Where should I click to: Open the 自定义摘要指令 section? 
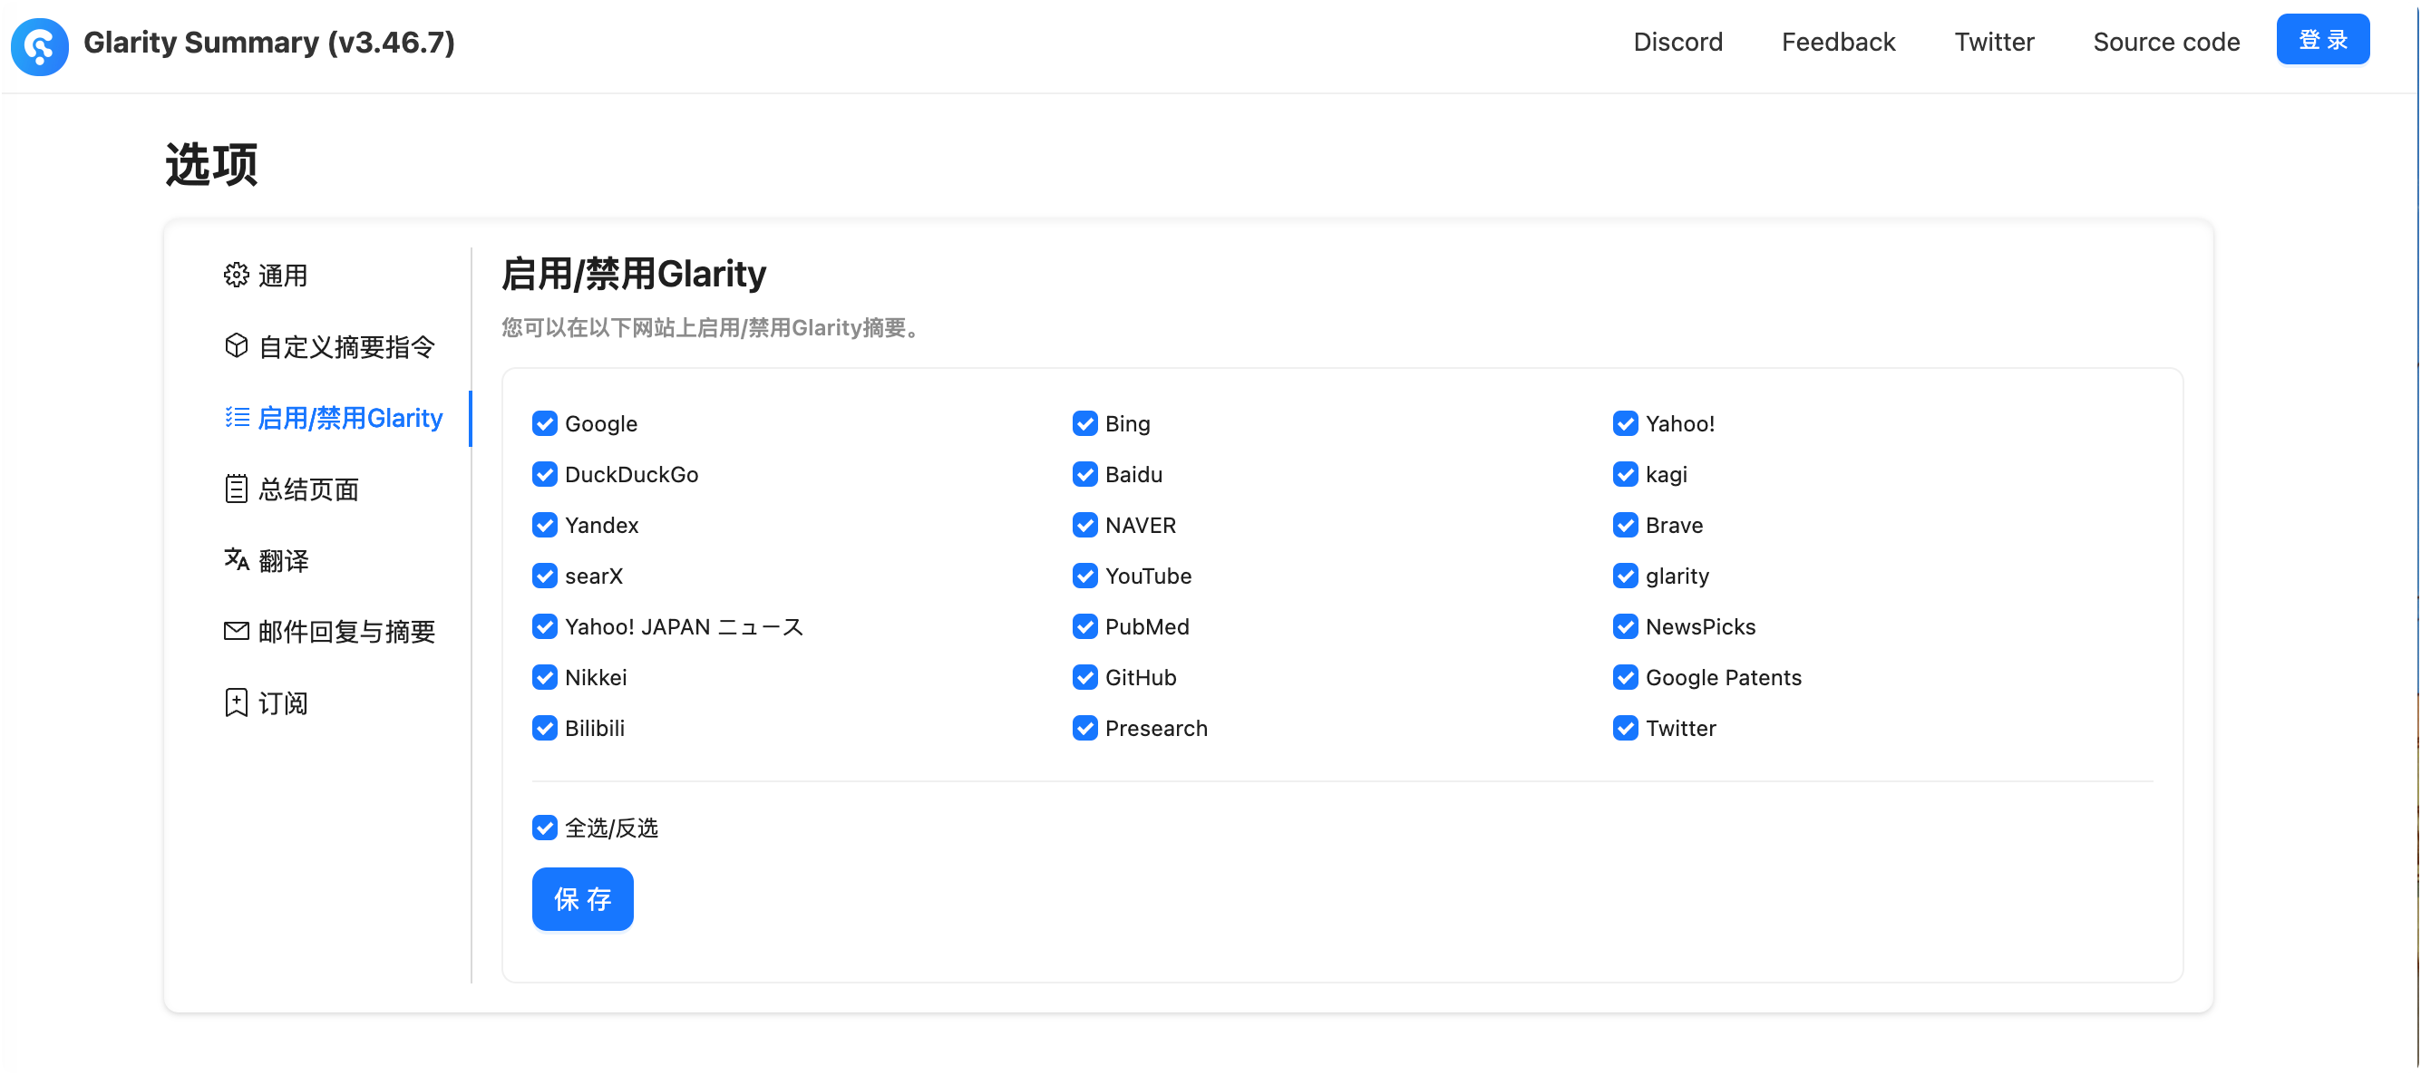346,347
